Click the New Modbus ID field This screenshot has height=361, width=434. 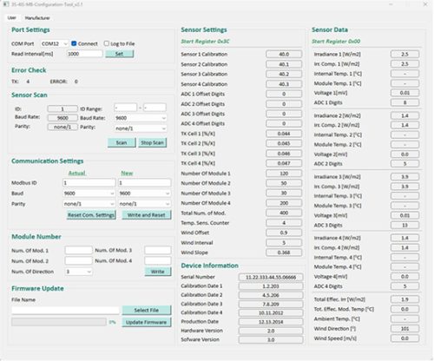(144, 183)
